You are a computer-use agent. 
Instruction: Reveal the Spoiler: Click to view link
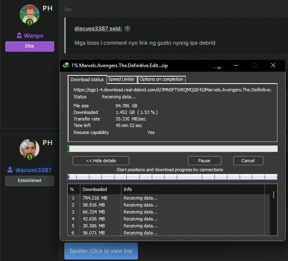[x=101, y=251]
